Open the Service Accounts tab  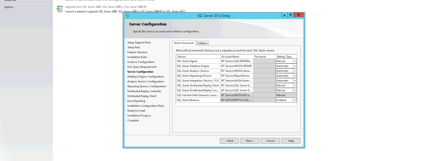coord(184,43)
